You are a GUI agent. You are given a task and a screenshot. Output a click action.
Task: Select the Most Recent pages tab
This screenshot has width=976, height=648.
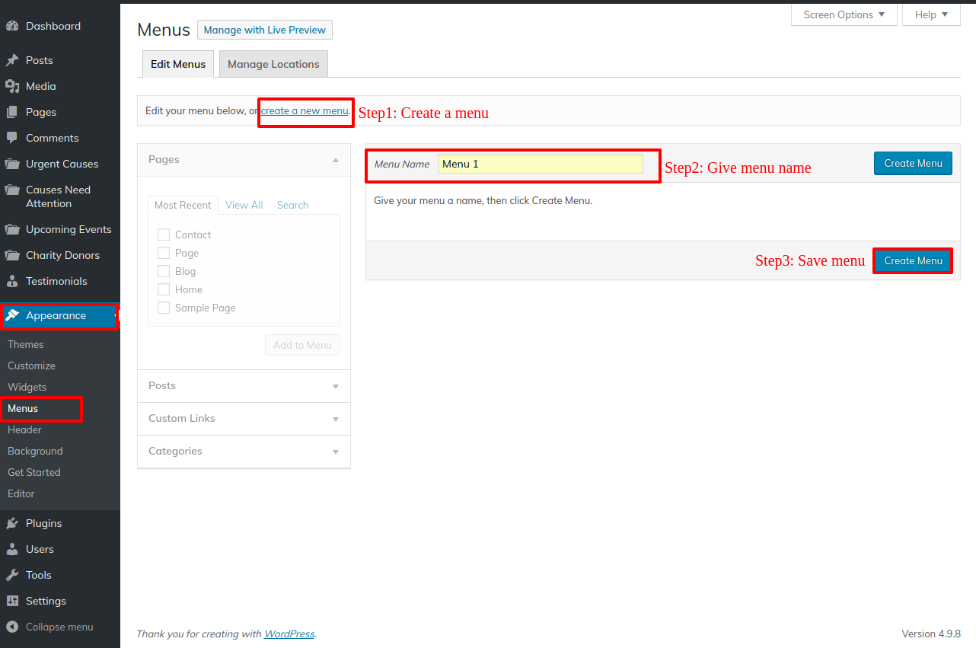point(183,205)
